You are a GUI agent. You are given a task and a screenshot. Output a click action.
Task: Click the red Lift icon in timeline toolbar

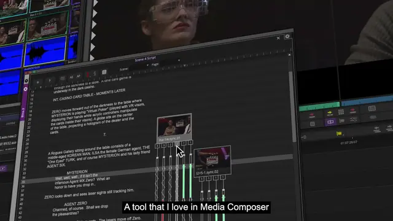(x=312, y=115)
